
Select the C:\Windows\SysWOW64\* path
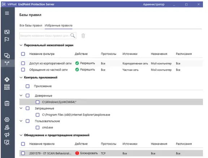(x=59, y=102)
